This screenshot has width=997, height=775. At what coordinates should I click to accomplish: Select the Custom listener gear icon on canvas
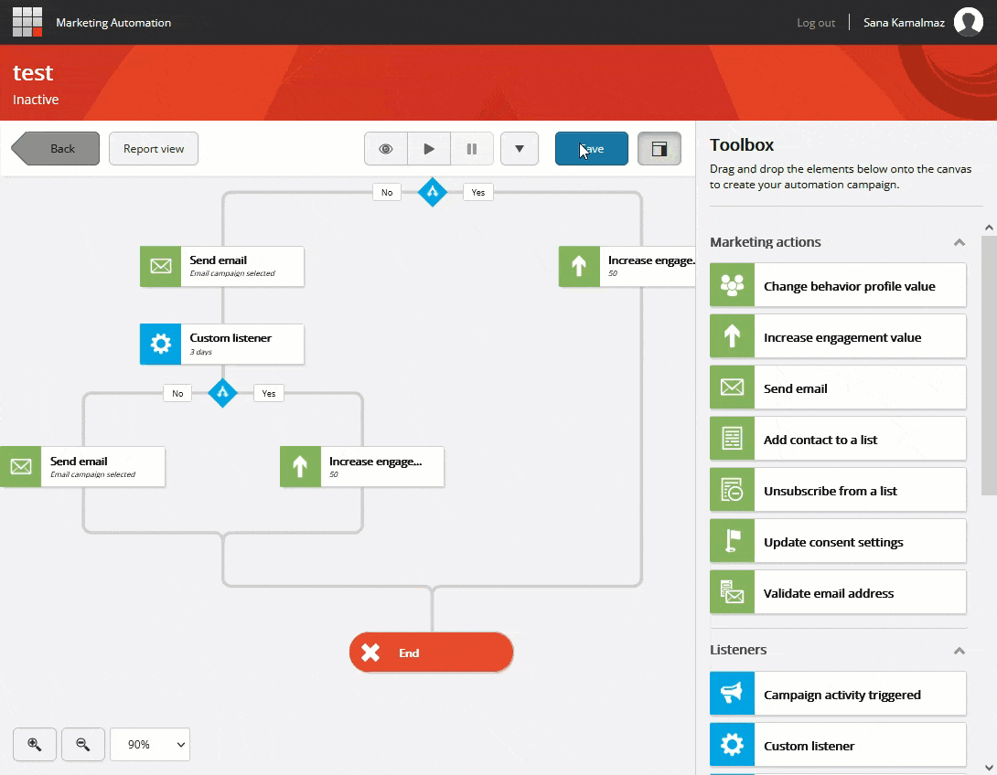[x=160, y=345]
